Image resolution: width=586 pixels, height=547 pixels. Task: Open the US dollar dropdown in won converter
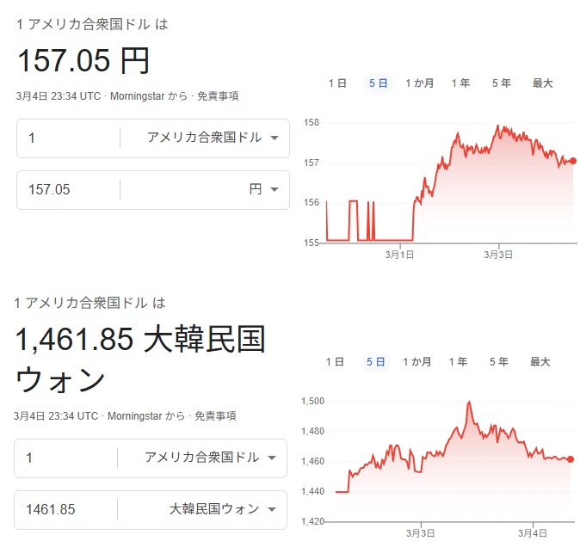209,458
